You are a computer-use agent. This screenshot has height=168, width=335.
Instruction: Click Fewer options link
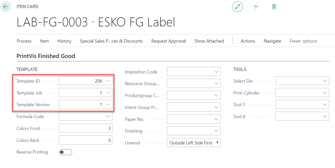(x=303, y=41)
